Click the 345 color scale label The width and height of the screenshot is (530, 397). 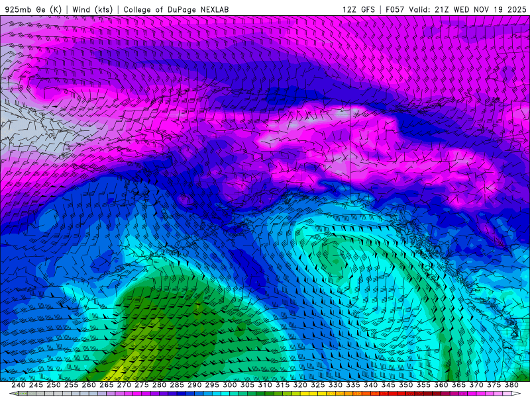(x=388, y=385)
